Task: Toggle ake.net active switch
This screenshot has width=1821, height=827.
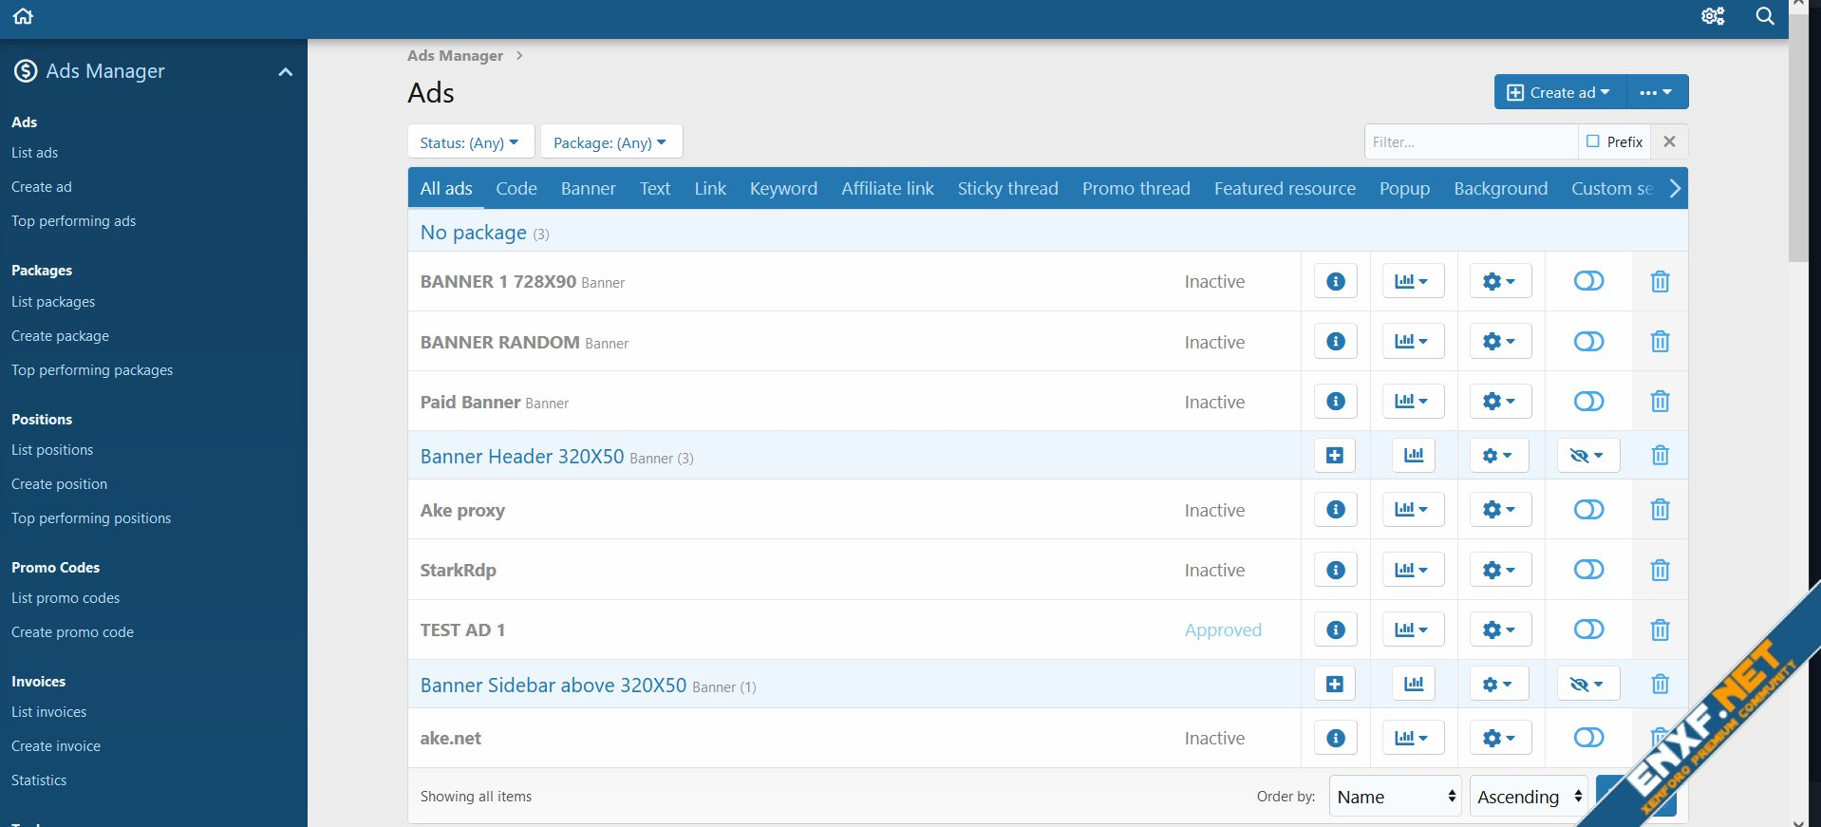Action: pos(1588,738)
